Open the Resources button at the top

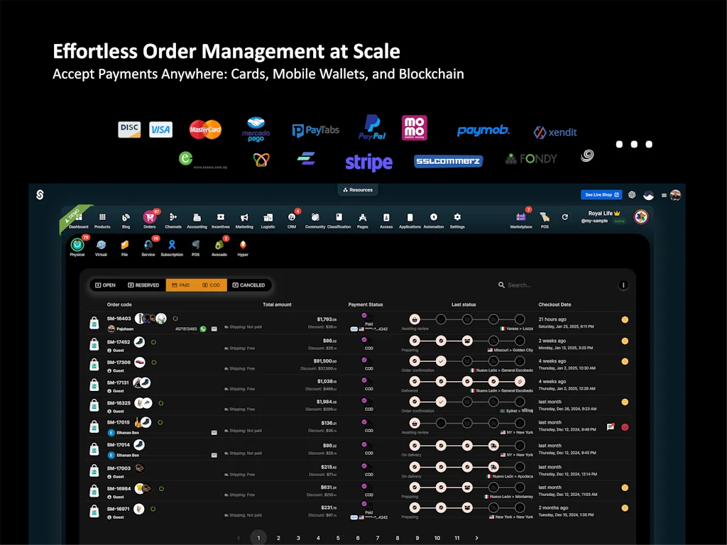click(358, 189)
